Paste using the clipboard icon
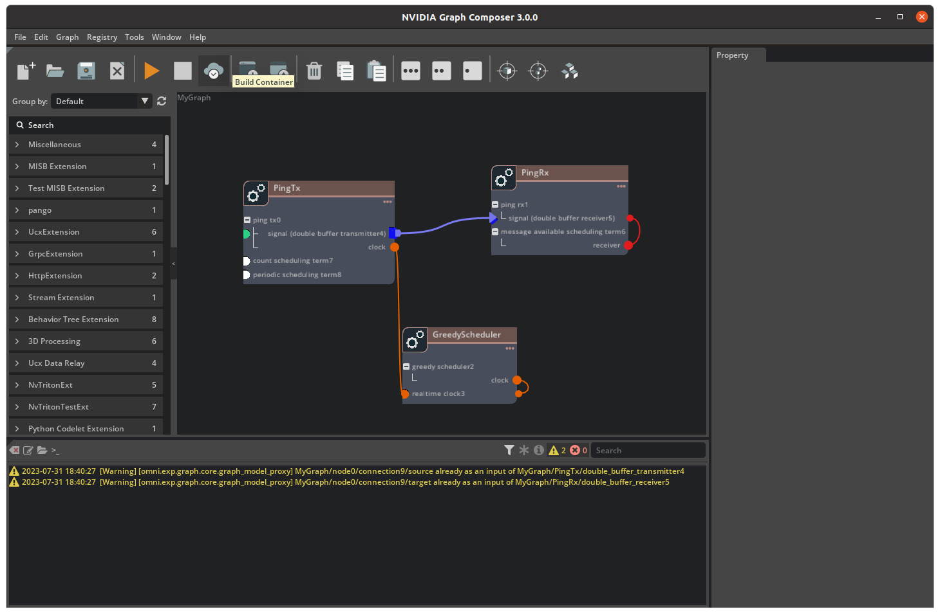The image size is (940, 614). pyautogui.click(x=376, y=71)
